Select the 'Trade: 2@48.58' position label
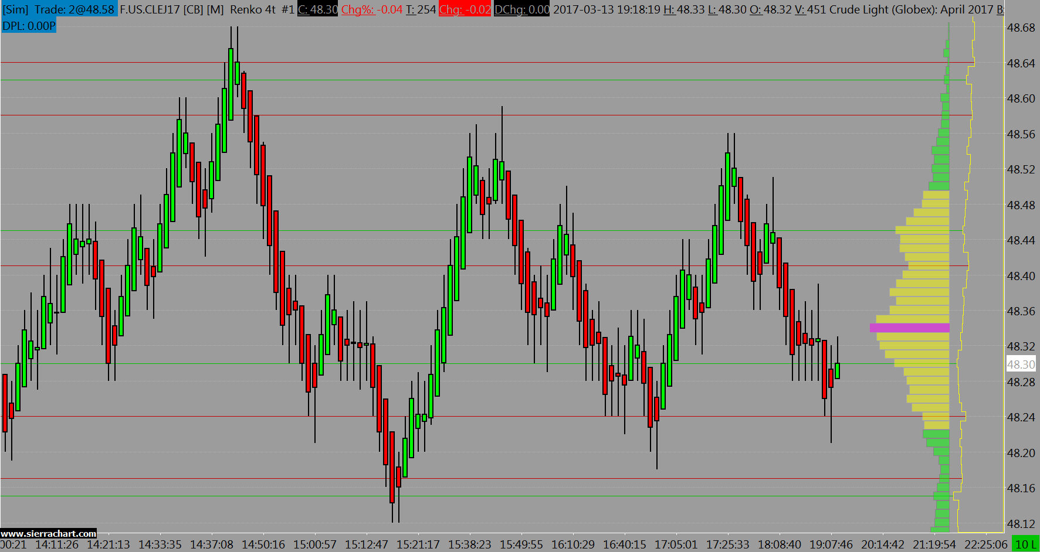The width and height of the screenshot is (1040, 552). tap(74, 9)
